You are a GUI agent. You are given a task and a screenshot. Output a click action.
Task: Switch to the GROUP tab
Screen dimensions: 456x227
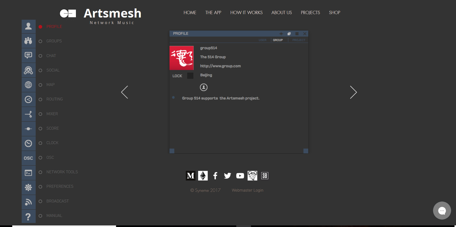pyautogui.click(x=278, y=40)
